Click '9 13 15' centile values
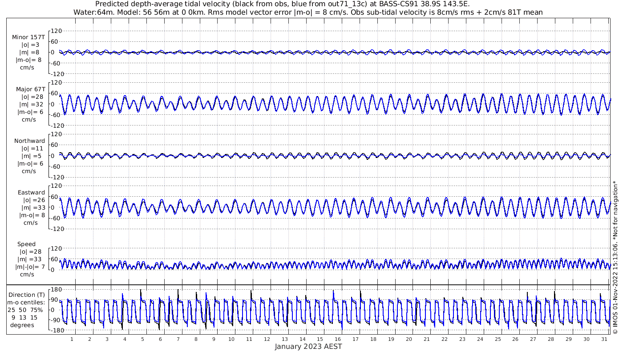Viewport: 623px width, 356px height. pyautogui.click(x=25, y=317)
